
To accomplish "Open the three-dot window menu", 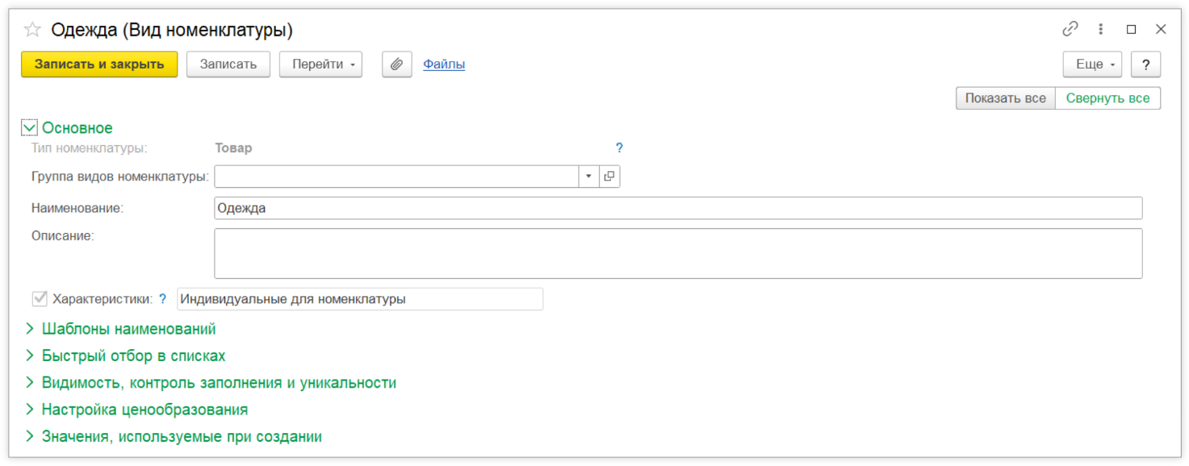I will pyautogui.click(x=1100, y=29).
